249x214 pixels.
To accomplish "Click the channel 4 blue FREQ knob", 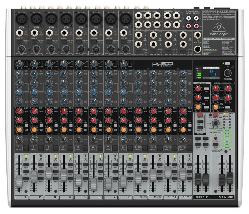I will point(64,92).
